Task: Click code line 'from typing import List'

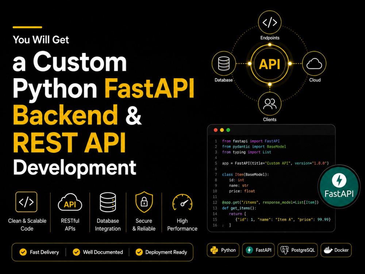Action: pos(246,152)
